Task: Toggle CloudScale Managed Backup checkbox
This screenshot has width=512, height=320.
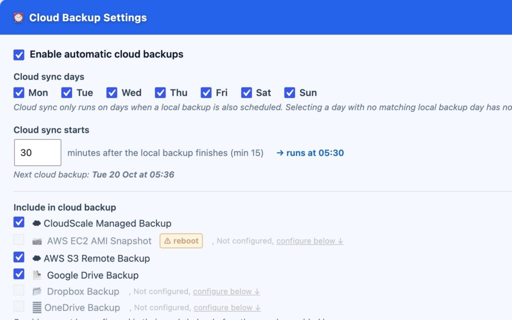Action: (x=19, y=222)
